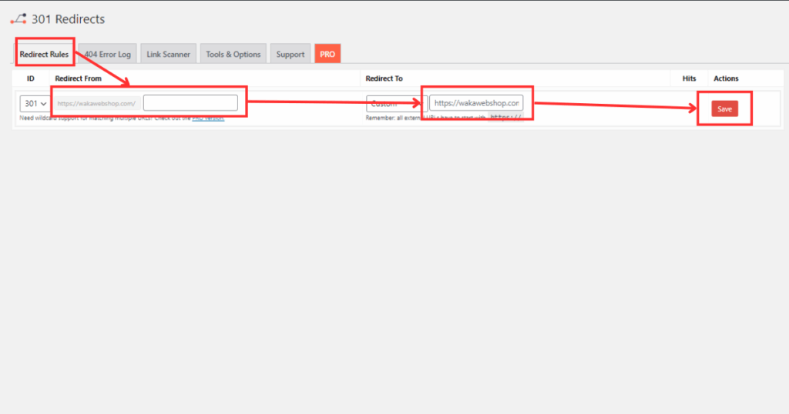Click the ID column header
Image resolution: width=789 pixels, height=414 pixels.
[x=31, y=78]
